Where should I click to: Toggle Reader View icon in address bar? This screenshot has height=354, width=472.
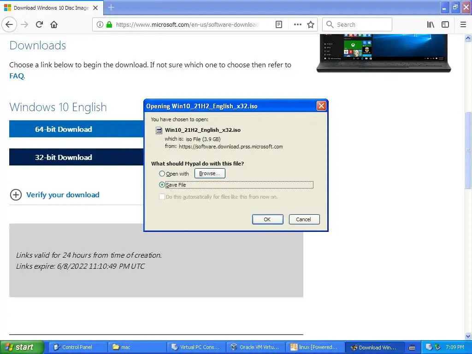[279, 24]
